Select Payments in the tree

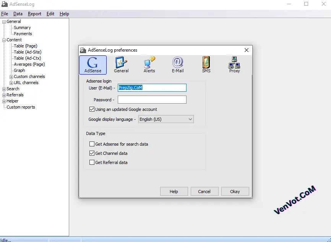[x=23, y=34]
